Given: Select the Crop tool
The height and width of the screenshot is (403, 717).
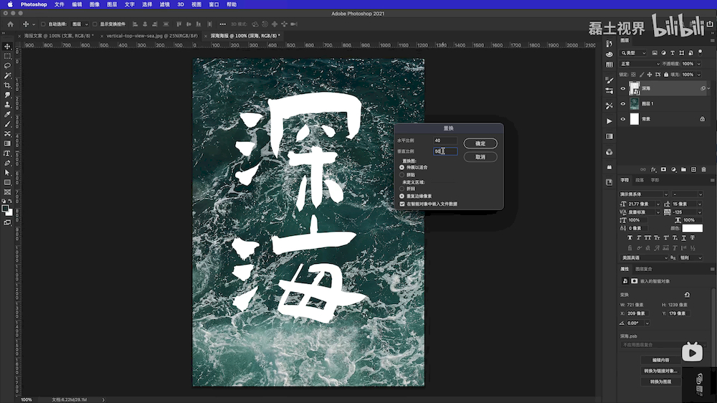Looking at the screenshot, I should (7, 85).
